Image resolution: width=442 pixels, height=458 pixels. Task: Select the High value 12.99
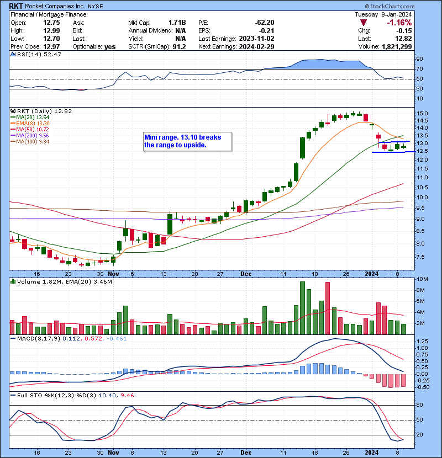[51, 30]
